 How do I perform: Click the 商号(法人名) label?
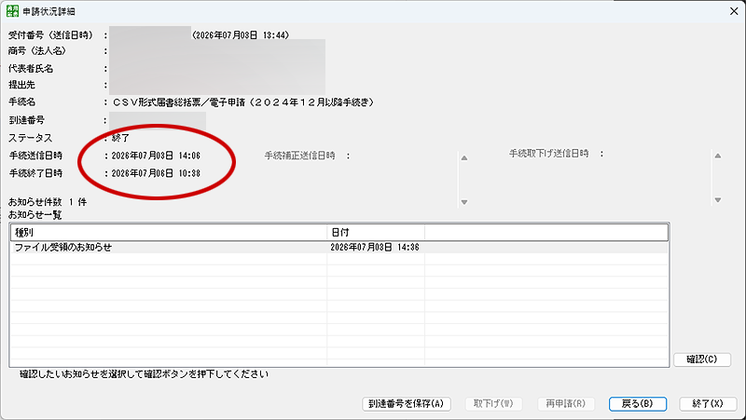pyautogui.click(x=37, y=51)
